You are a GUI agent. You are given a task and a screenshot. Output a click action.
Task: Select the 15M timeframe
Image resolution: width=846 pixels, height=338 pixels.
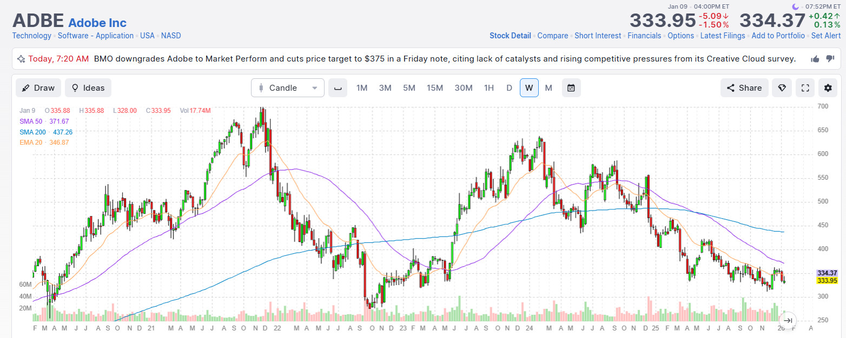click(x=435, y=88)
